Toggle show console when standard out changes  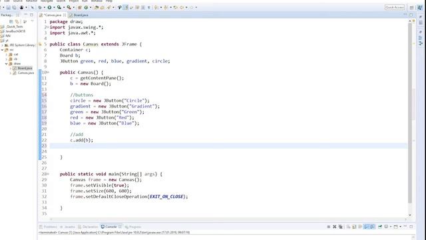tap(367, 227)
